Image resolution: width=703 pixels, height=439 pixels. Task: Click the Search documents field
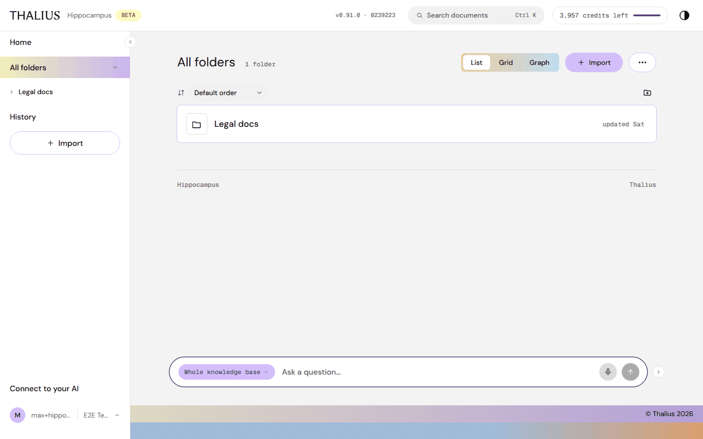tap(476, 15)
